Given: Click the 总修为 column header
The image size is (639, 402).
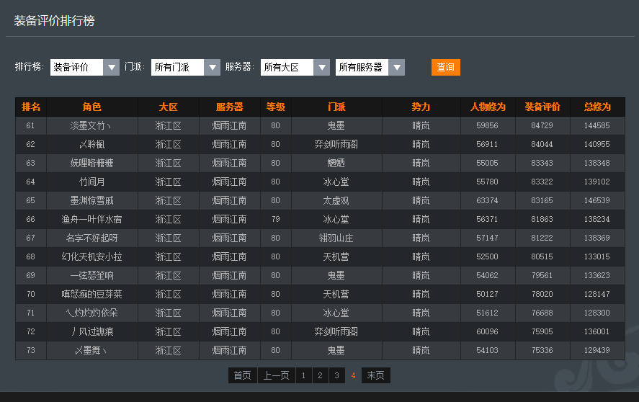Looking at the screenshot, I should 596,107.
